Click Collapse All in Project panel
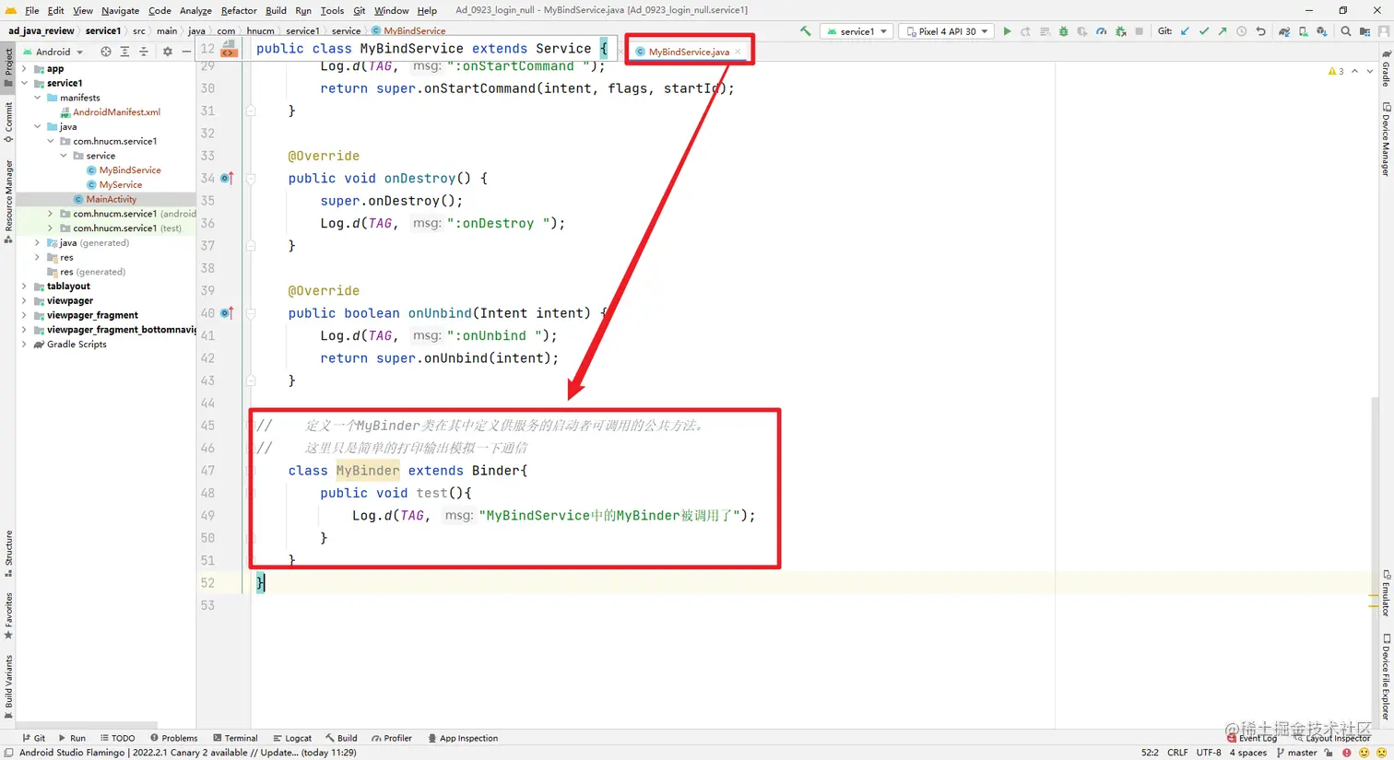The image size is (1394, 760). 143,52
